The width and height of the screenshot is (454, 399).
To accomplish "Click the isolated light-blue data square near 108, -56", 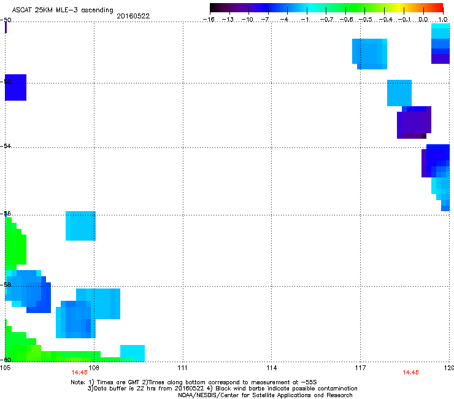I will coord(80,226).
